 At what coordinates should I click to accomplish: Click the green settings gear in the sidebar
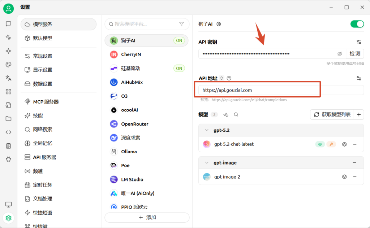[x=9, y=218]
